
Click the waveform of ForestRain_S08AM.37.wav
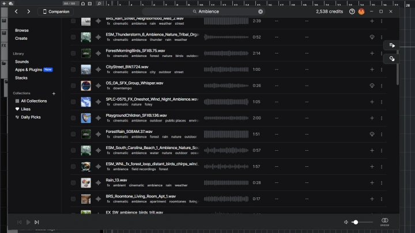pyautogui.click(x=227, y=134)
